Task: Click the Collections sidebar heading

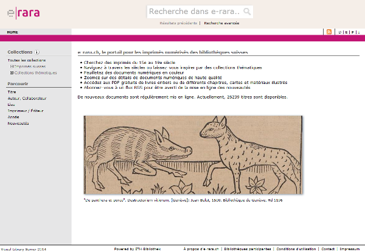Action: (20, 52)
